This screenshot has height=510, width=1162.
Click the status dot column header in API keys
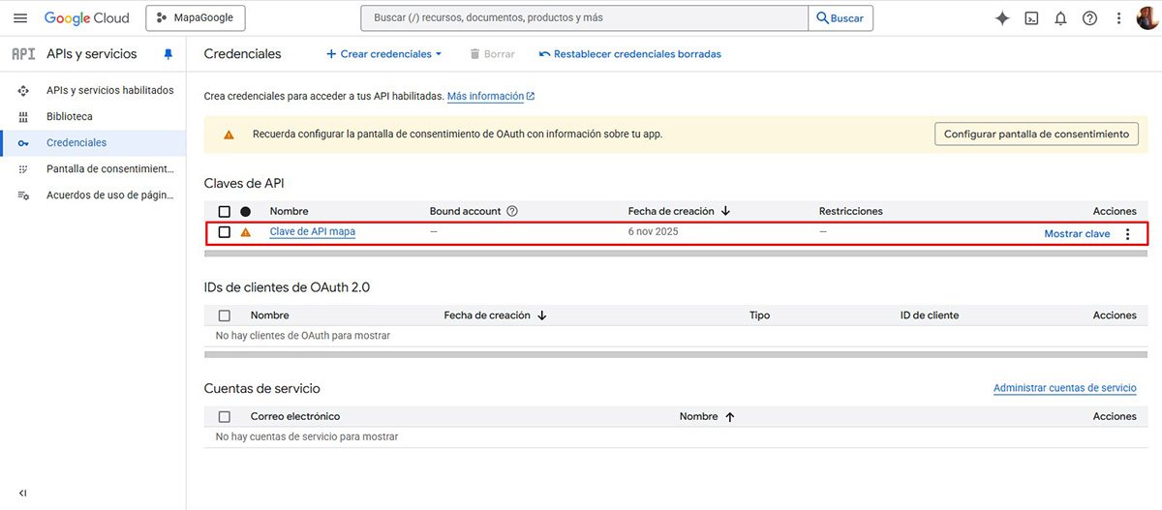point(245,211)
